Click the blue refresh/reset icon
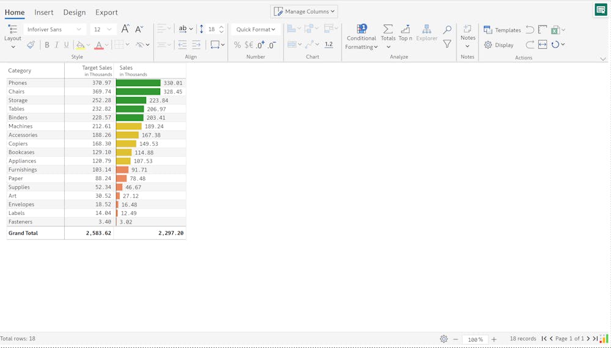Image resolution: width=611 pixels, height=348 pixels. (x=555, y=45)
